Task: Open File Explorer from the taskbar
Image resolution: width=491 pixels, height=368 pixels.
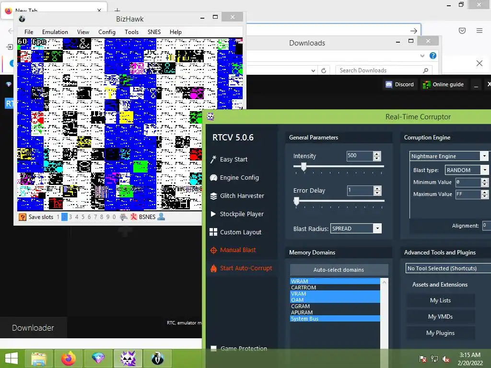Action: click(x=39, y=358)
